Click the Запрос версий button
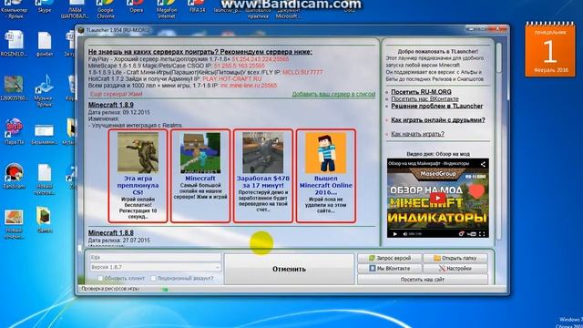 (x=390, y=258)
